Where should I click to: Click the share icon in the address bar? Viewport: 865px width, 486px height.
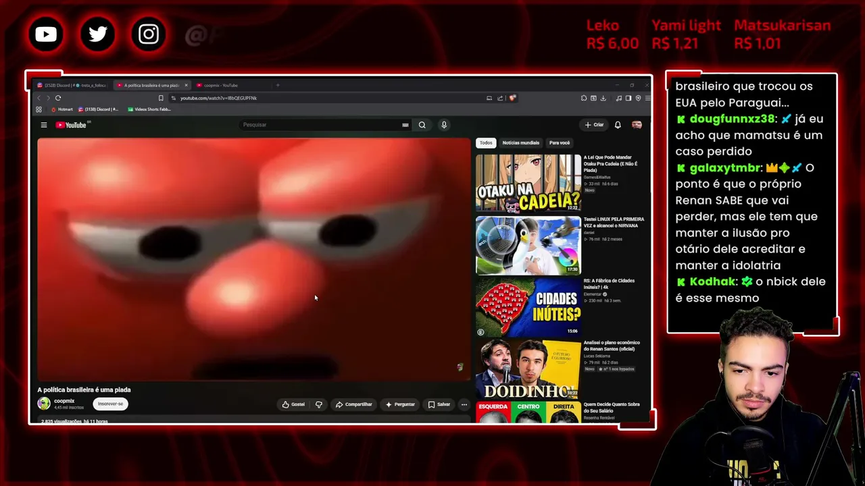[x=500, y=98]
